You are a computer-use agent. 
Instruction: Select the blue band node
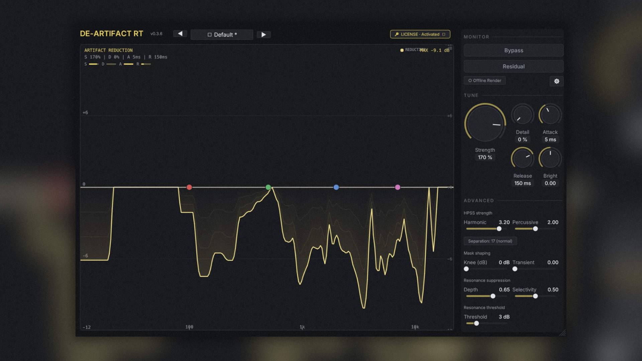coord(336,187)
